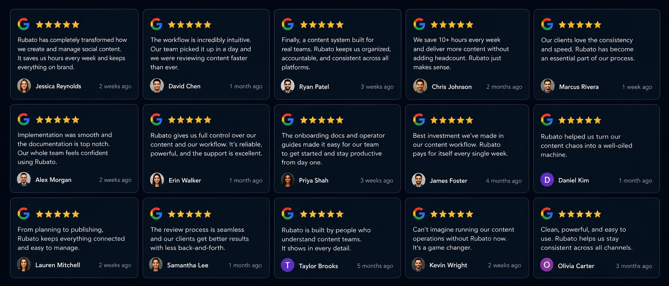Select Taylor Brooks' purple T avatar

(288, 265)
